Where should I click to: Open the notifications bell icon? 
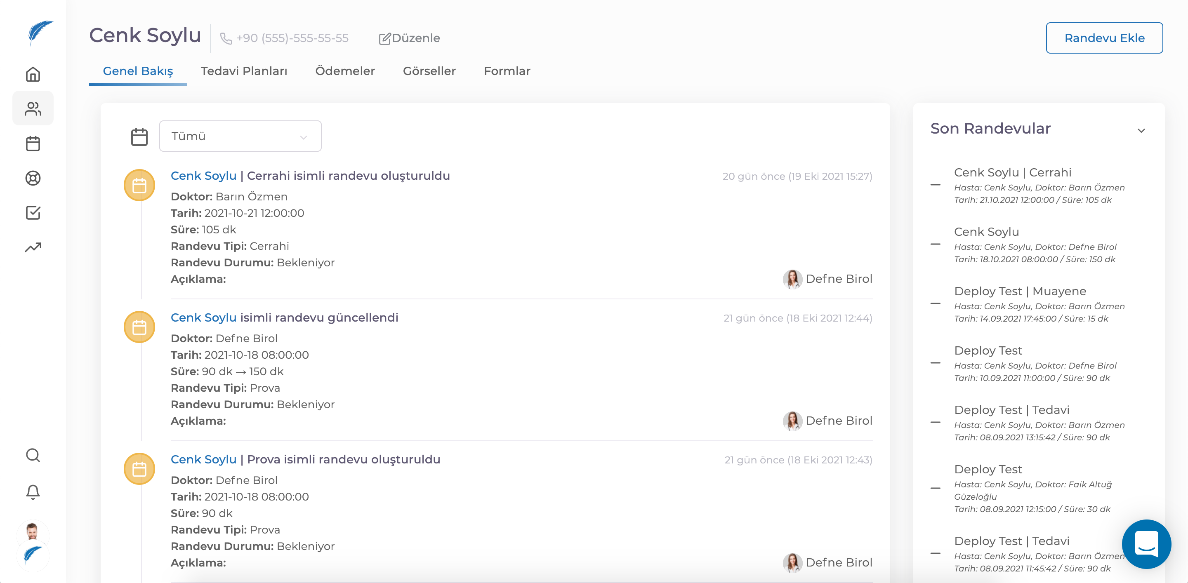pos(33,492)
